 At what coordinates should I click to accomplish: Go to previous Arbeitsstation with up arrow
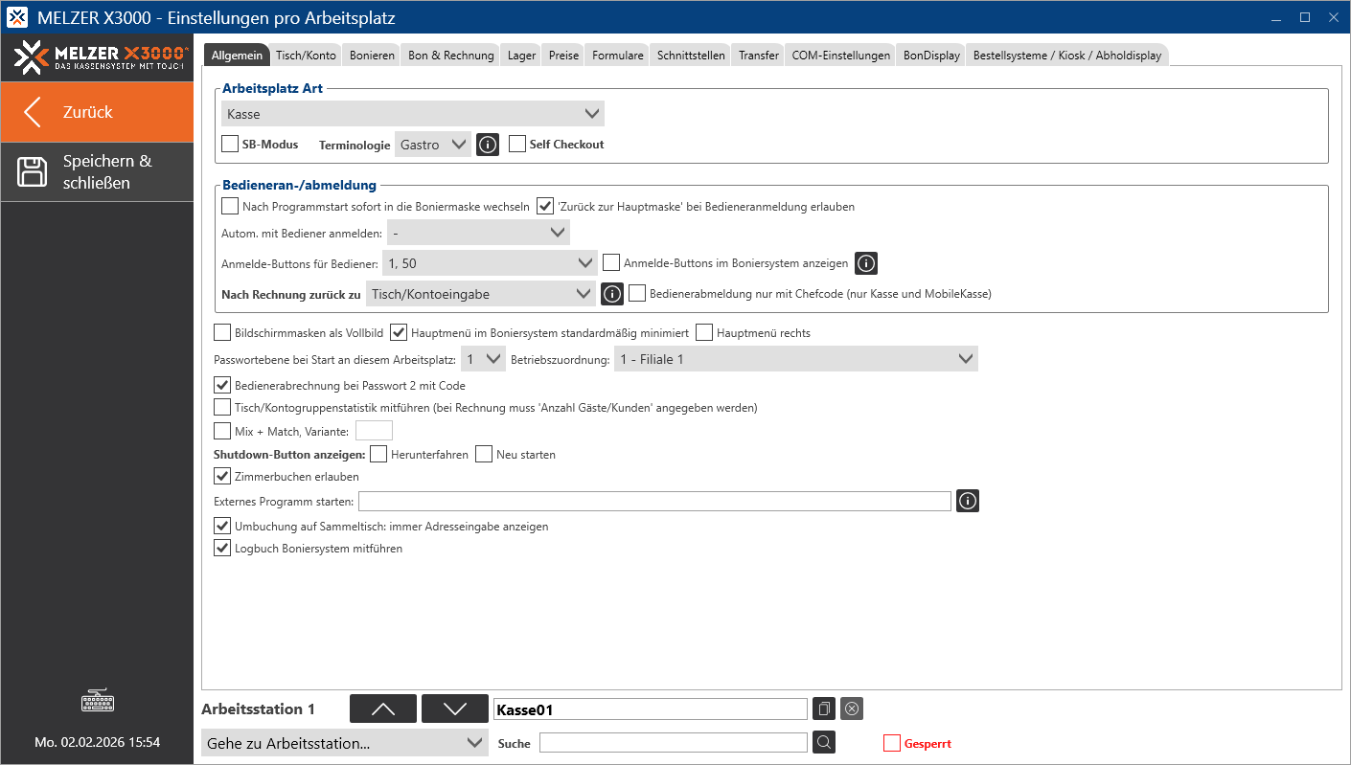tap(383, 709)
